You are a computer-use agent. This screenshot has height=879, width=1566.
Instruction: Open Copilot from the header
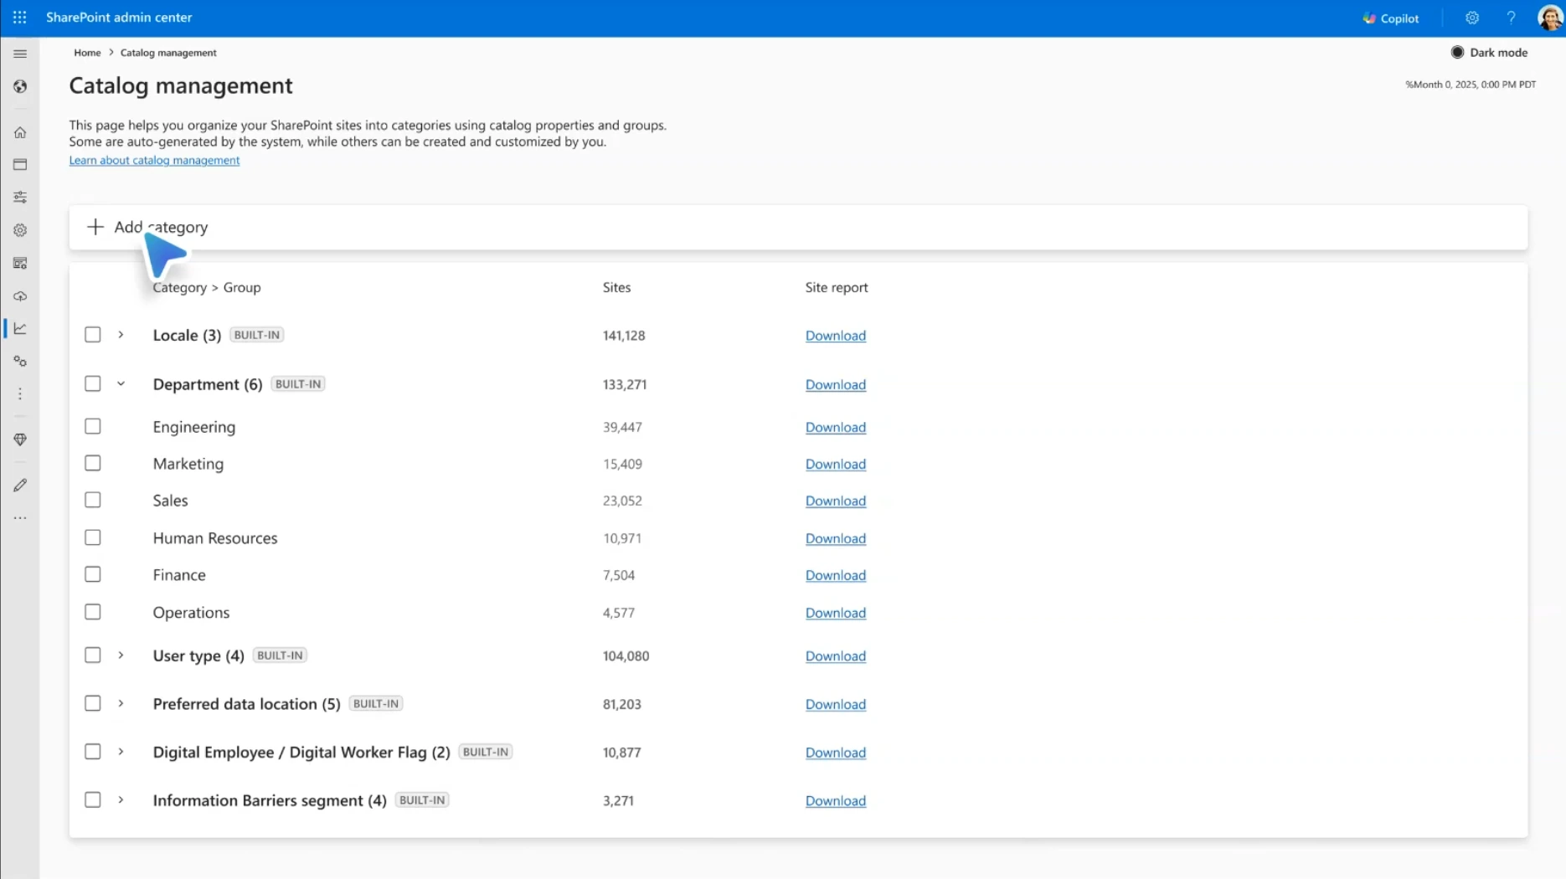coord(1391,18)
